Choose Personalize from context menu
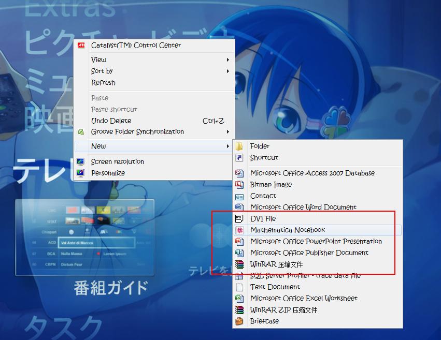This screenshot has height=340, width=441. (x=154, y=173)
